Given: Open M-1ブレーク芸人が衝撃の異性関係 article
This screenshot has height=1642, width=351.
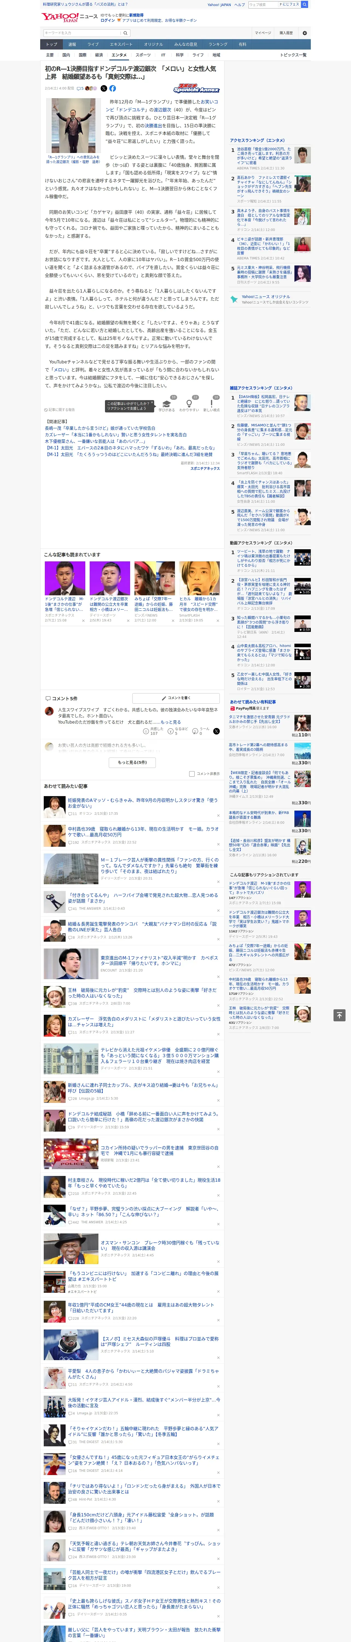Looking at the screenshot, I should pyautogui.click(x=159, y=866).
